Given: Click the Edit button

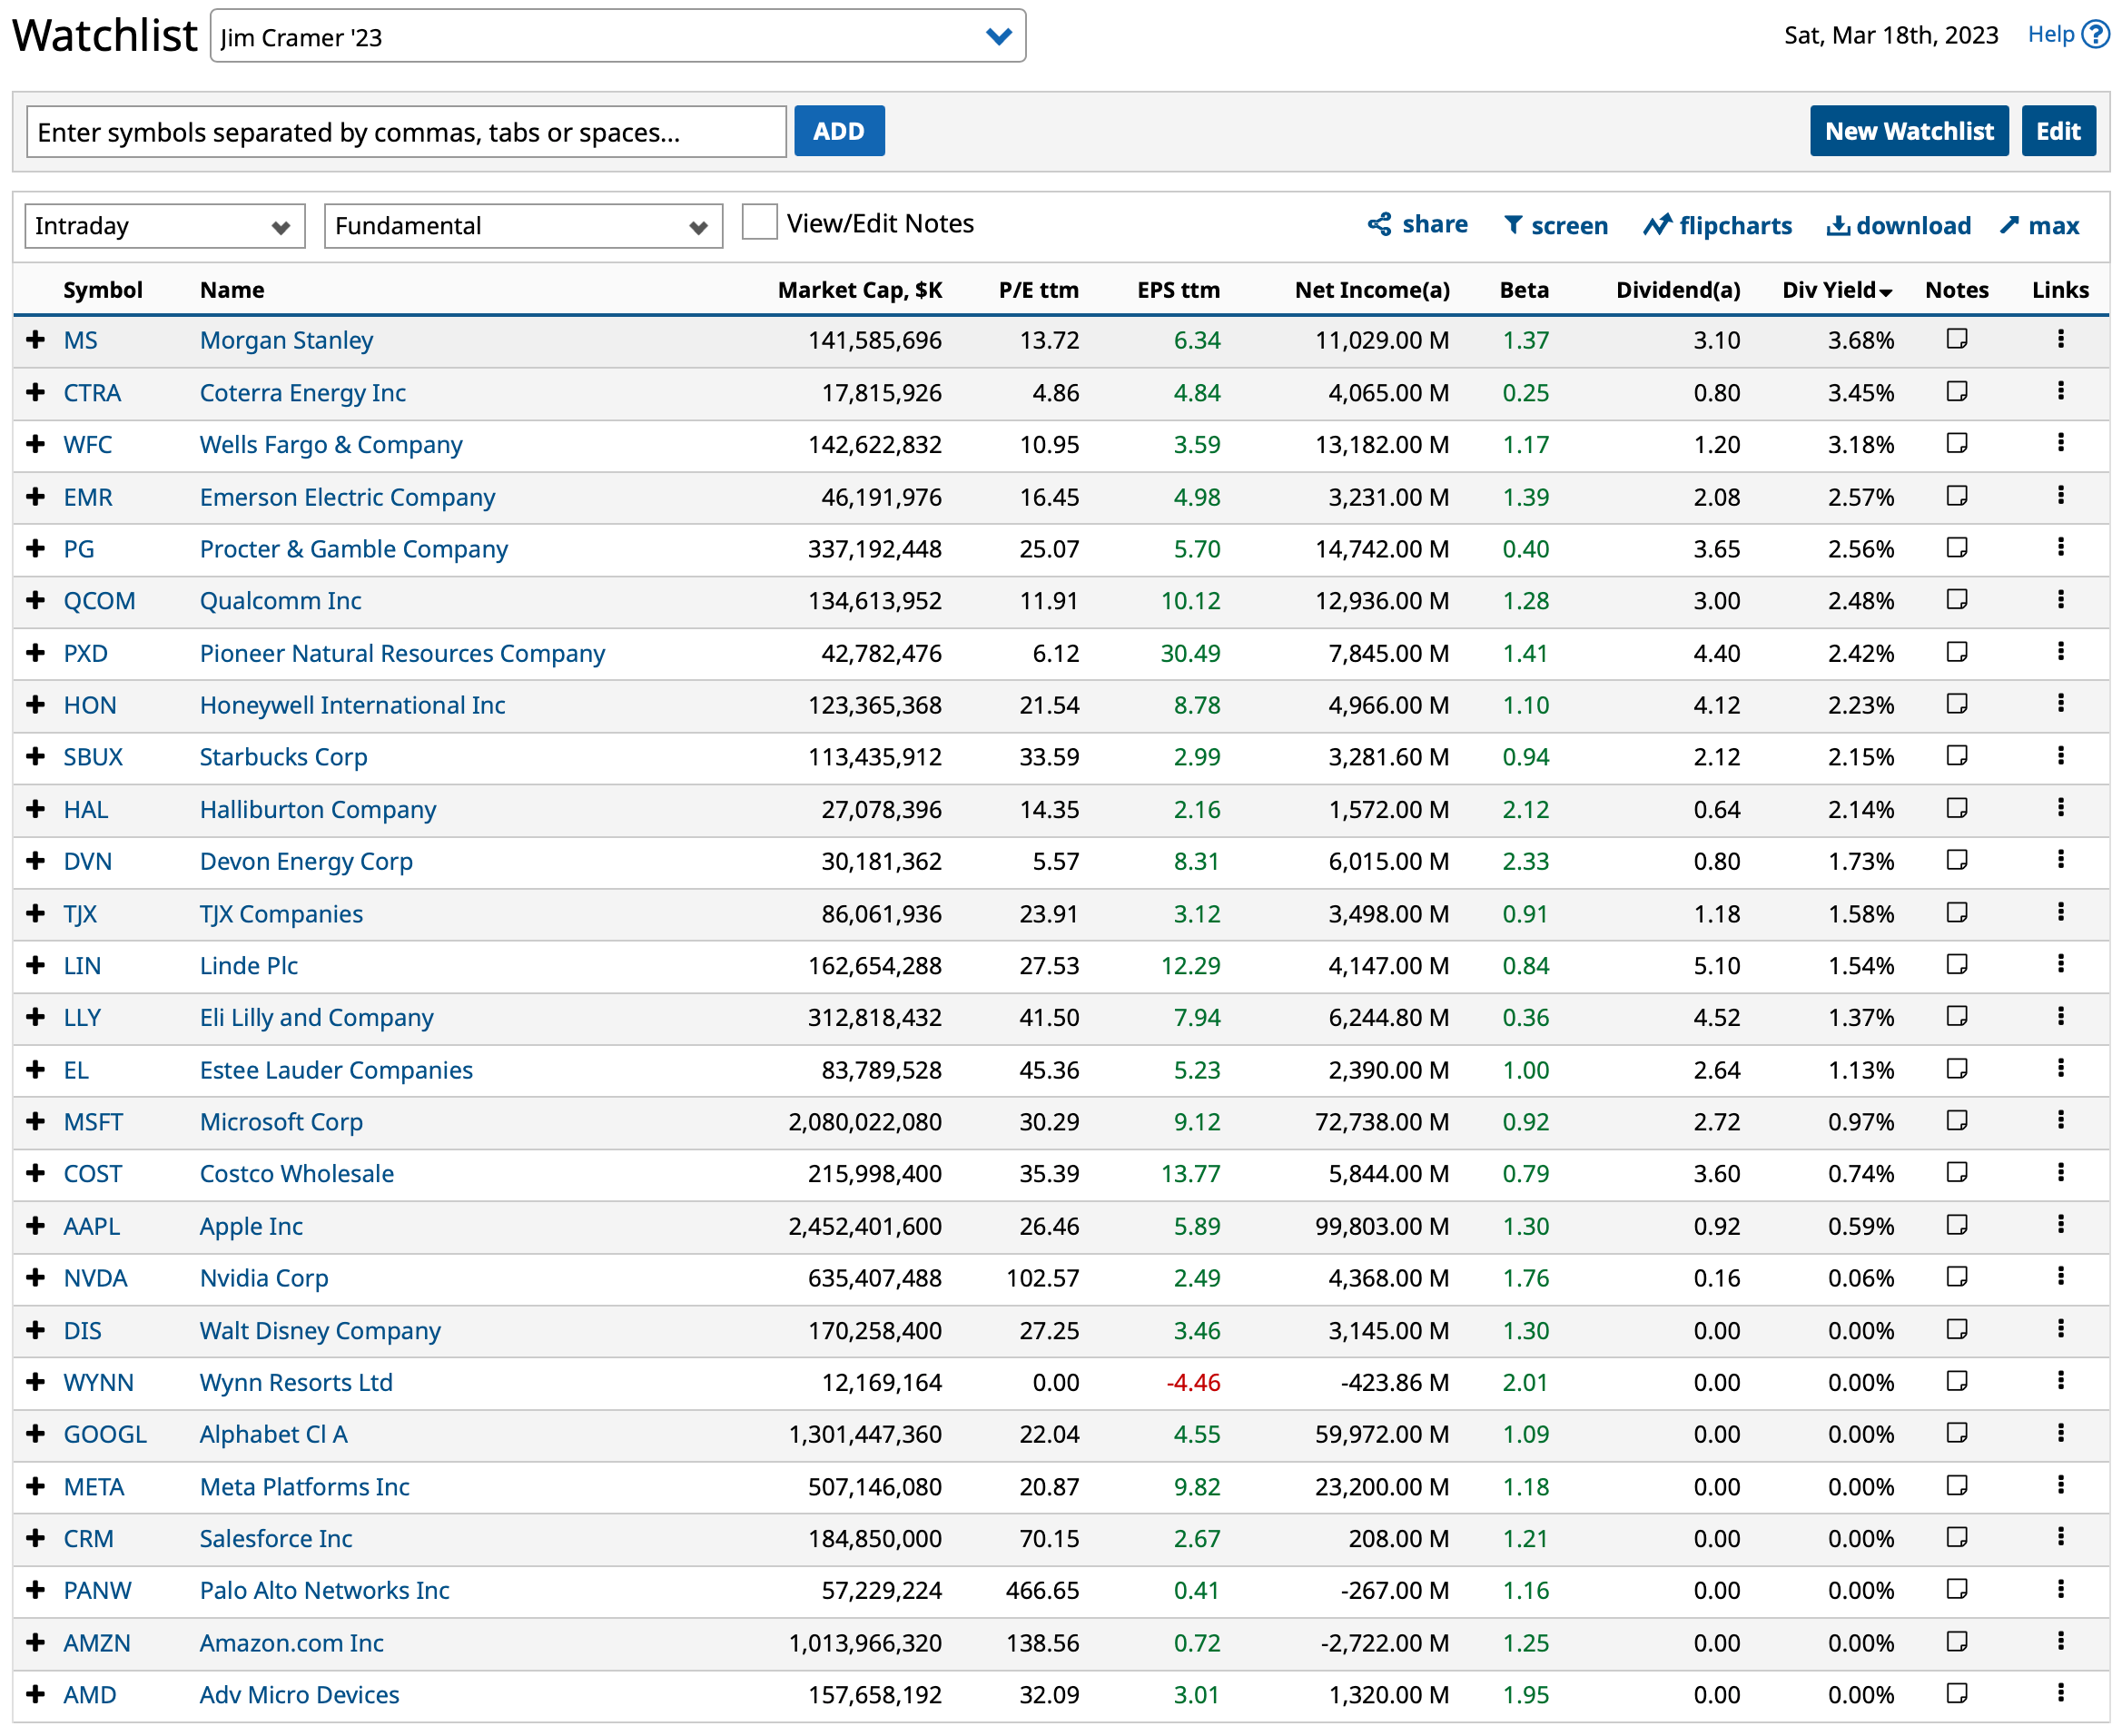Looking at the screenshot, I should point(2058,131).
